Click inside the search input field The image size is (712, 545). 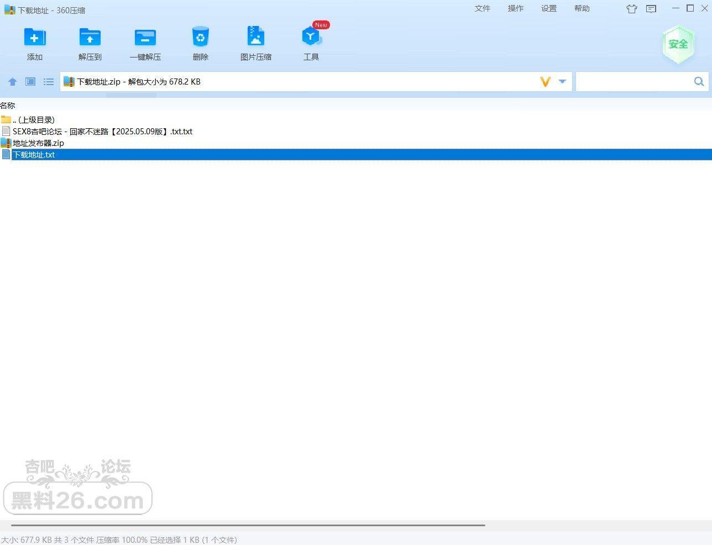coord(634,82)
